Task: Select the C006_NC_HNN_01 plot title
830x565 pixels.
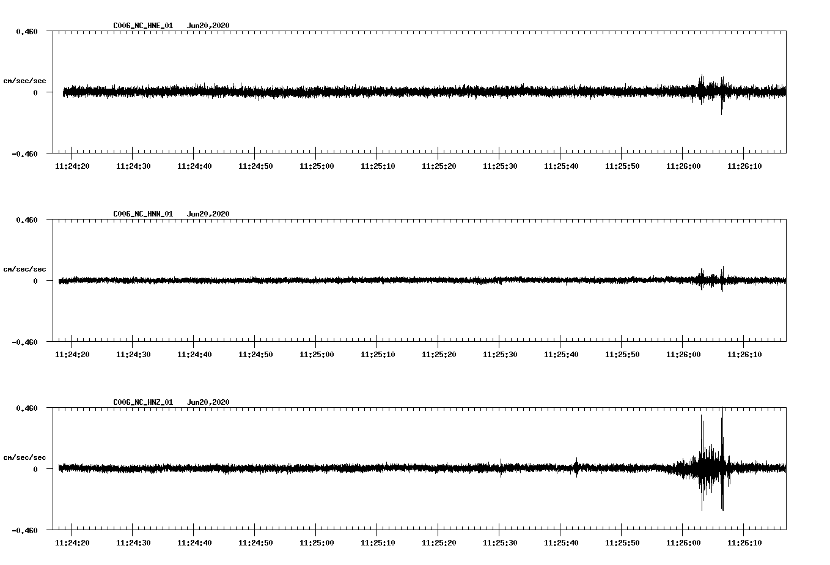Action: click(143, 214)
